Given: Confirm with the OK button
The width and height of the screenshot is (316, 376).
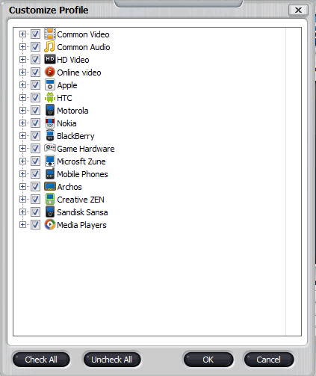Looking at the screenshot, I should pyautogui.click(x=208, y=360).
